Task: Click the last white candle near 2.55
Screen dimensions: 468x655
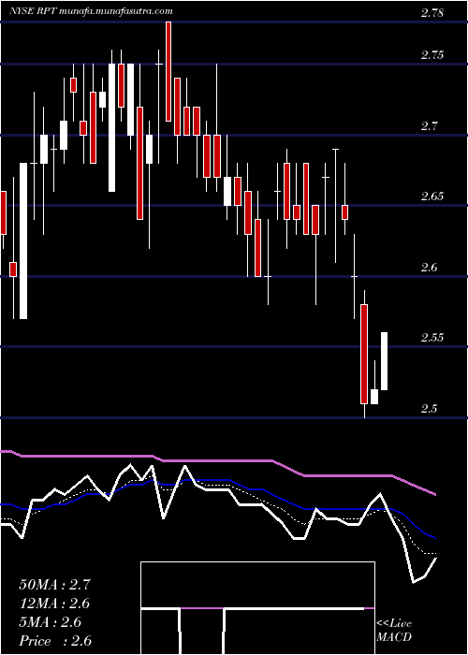Action: pyautogui.click(x=384, y=361)
